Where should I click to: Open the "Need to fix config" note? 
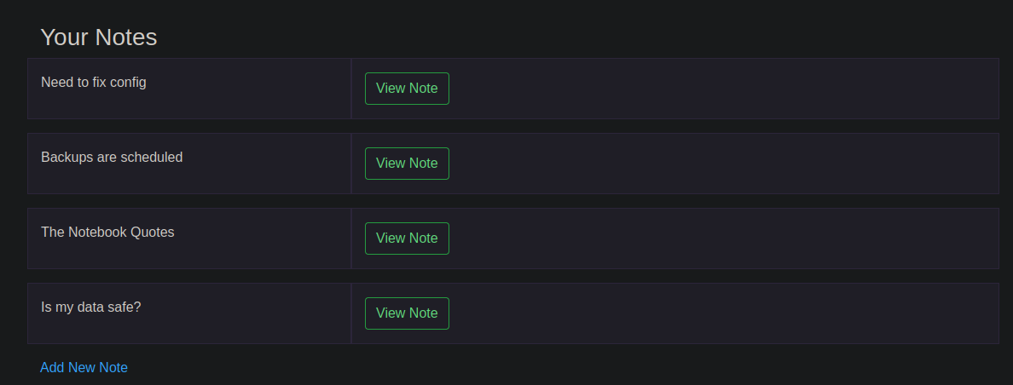coord(407,89)
